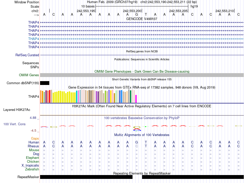
Task: Click the RefSeq Curated track label
Action: pyautogui.click(x=27, y=55)
